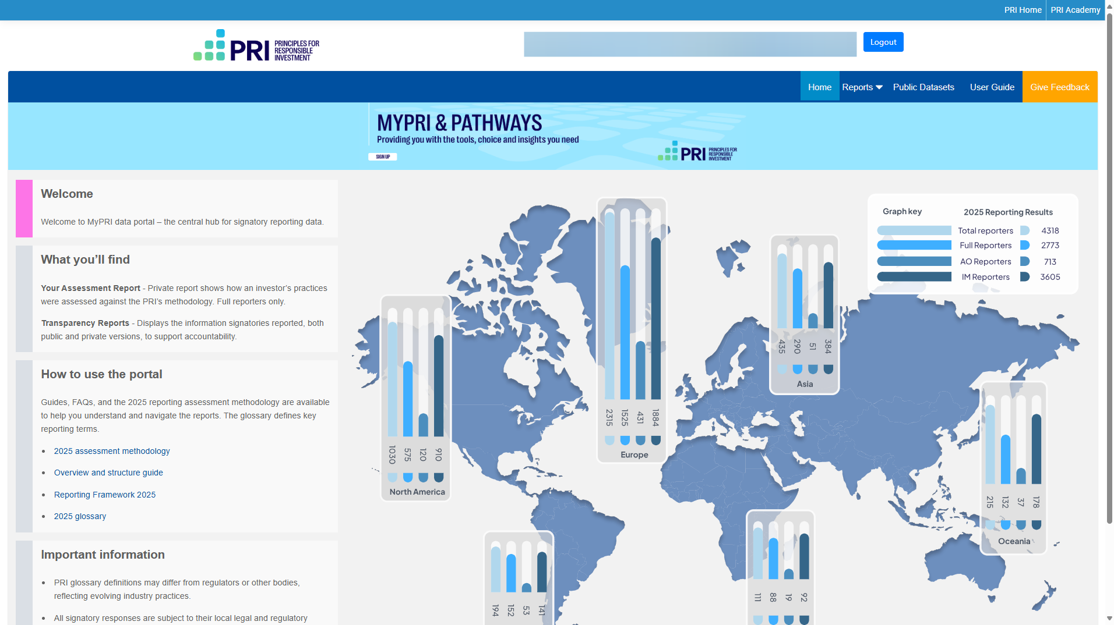Click the Give Feedback button
Viewport: 1114px width, 625px height.
(x=1060, y=87)
